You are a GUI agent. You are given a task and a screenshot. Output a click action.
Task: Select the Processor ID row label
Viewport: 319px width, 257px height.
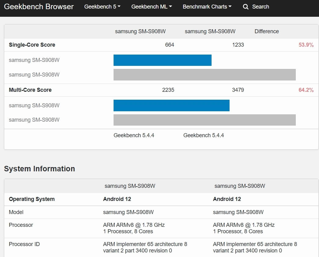tap(24, 244)
